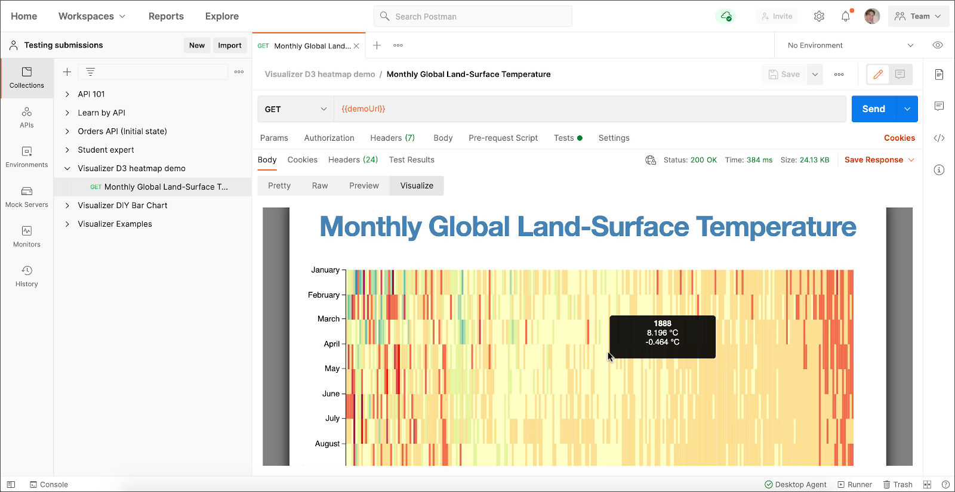The width and height of the screenshot is (955, 492).
Task: Open the settings gear icon
Action: click(819, 16)
